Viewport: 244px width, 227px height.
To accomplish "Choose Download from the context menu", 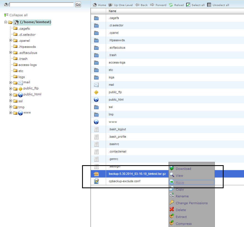I will 183,169.
